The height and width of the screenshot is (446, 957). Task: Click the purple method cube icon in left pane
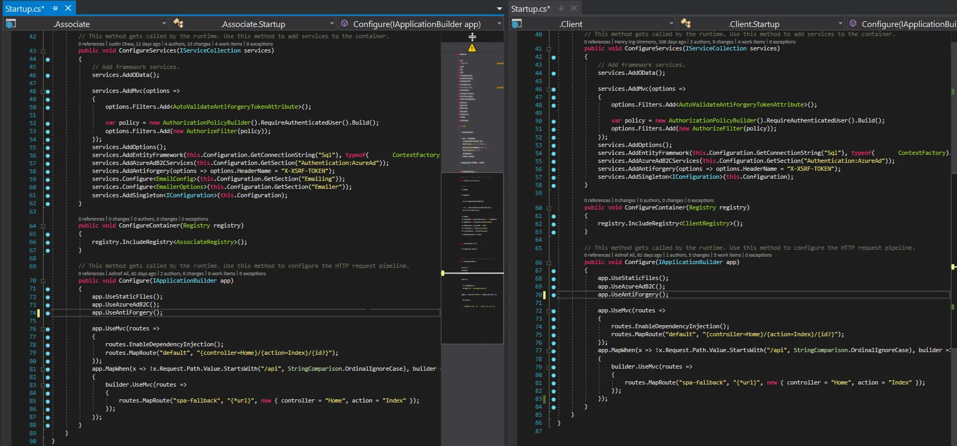[344, 24]
